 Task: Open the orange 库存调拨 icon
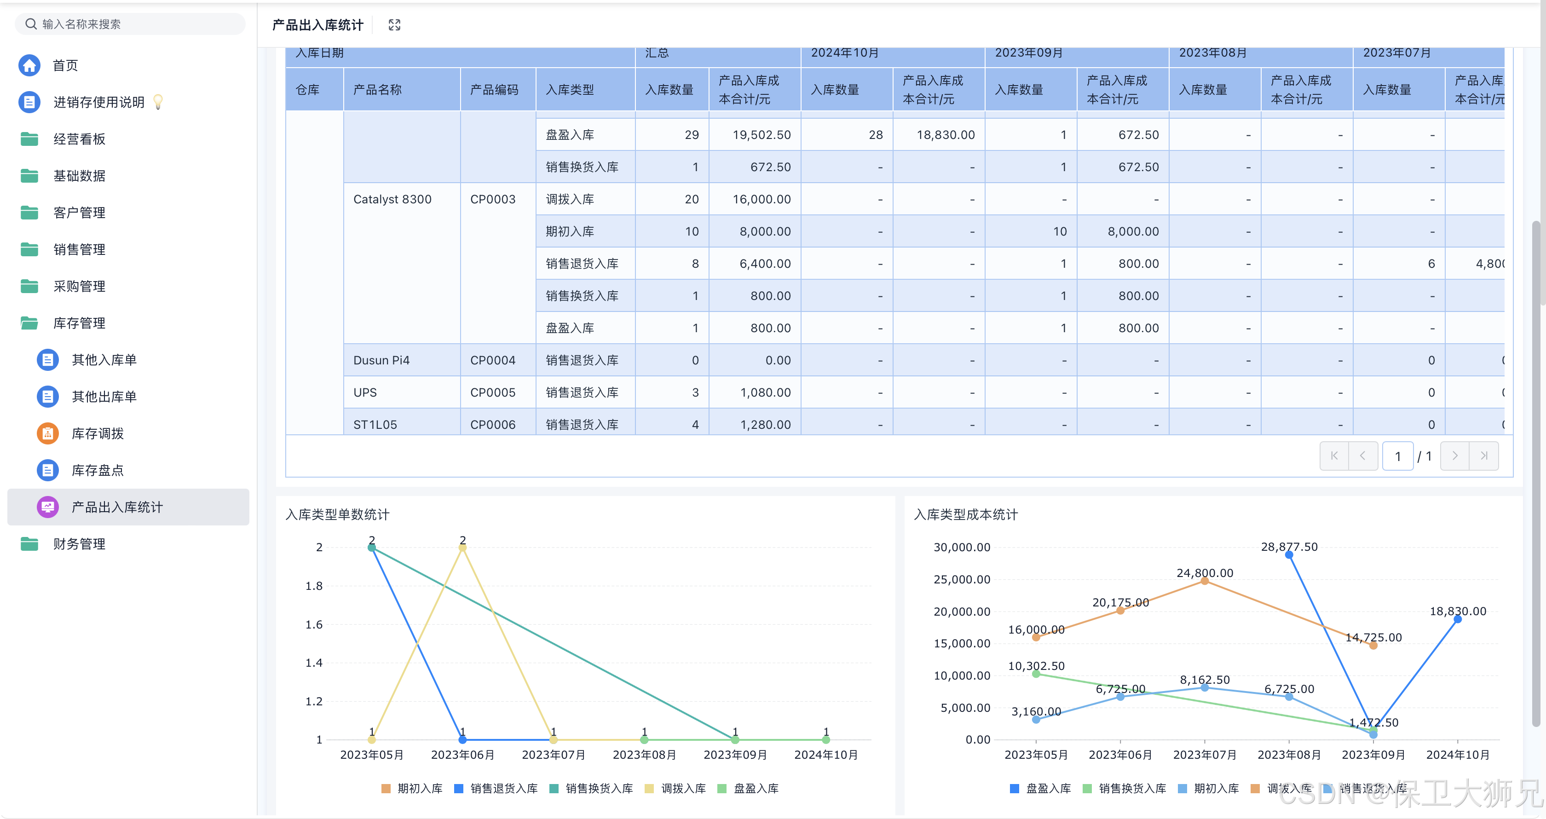click(x=48, y=433)
